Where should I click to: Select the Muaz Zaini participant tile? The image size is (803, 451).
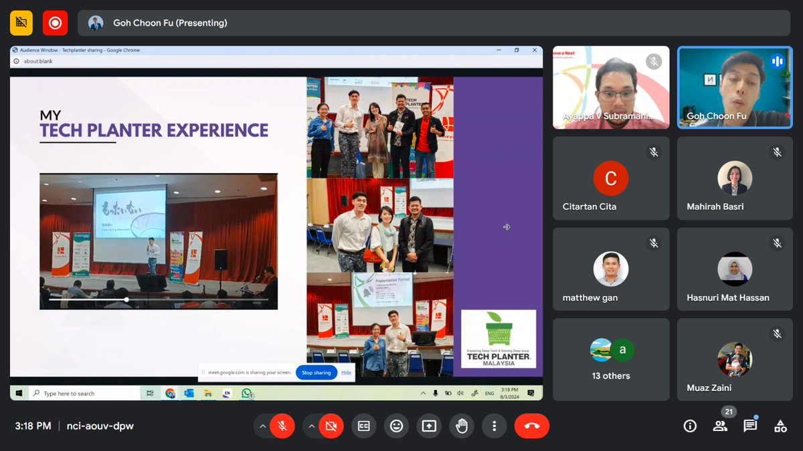pyautogui.click(x=735, y=359)
